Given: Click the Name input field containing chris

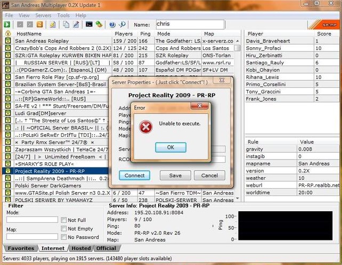Looking at the screenshot, I should coord(190,24).
